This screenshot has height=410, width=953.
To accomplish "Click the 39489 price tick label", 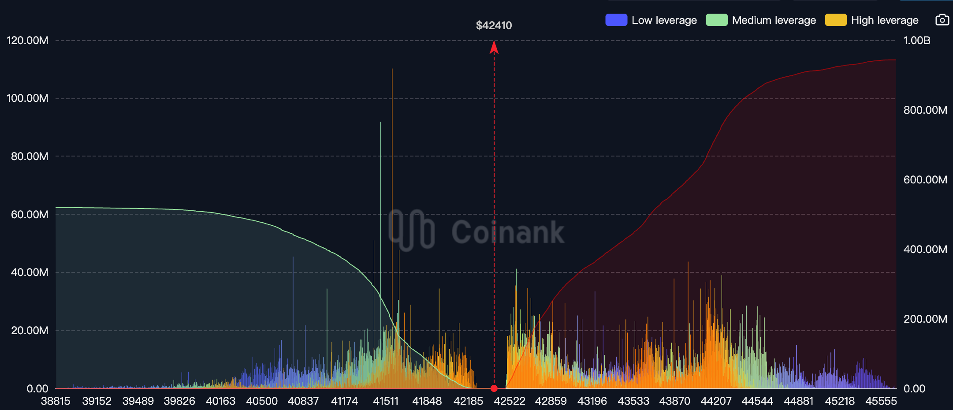I will coord(138,401).
